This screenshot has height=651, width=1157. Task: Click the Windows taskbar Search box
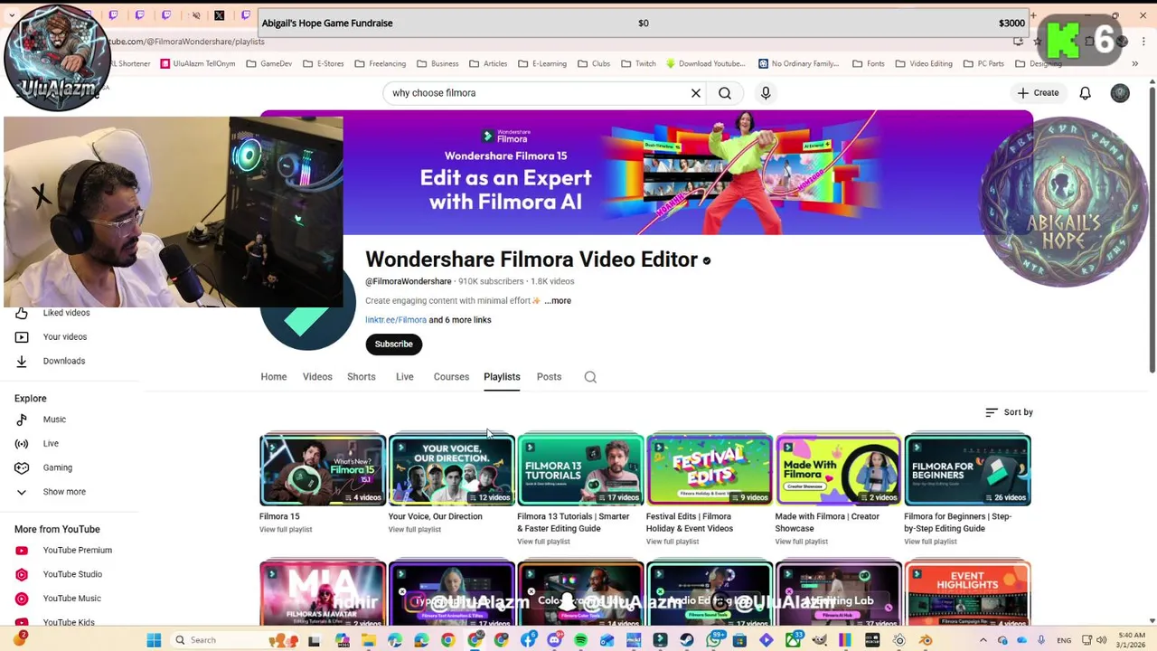[217, 640]
